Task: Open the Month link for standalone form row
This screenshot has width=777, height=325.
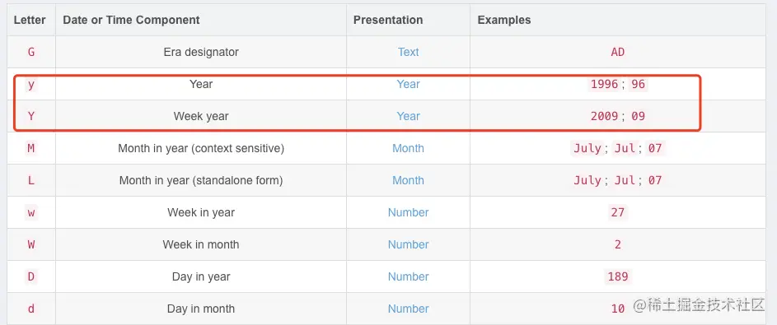Action: click(x=408, y=180)
